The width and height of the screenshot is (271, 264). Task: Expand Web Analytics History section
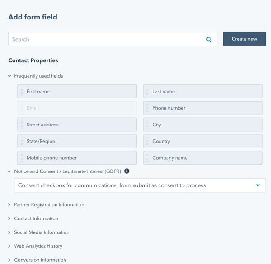point(9,246)
